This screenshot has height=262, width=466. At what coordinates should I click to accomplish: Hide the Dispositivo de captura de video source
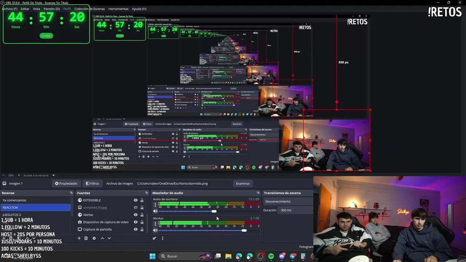click(136, 222)
